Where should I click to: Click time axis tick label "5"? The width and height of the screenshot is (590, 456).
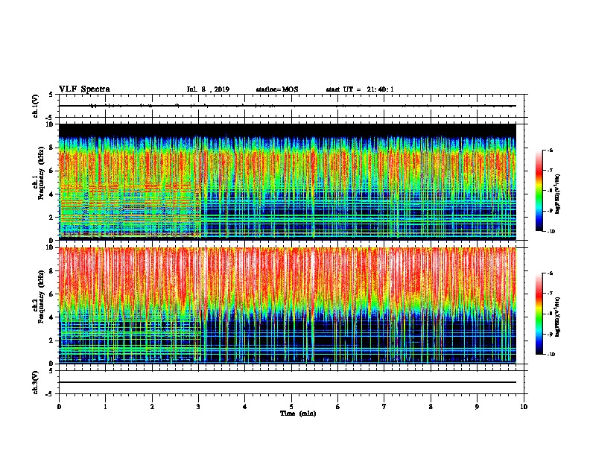[291, 407]
